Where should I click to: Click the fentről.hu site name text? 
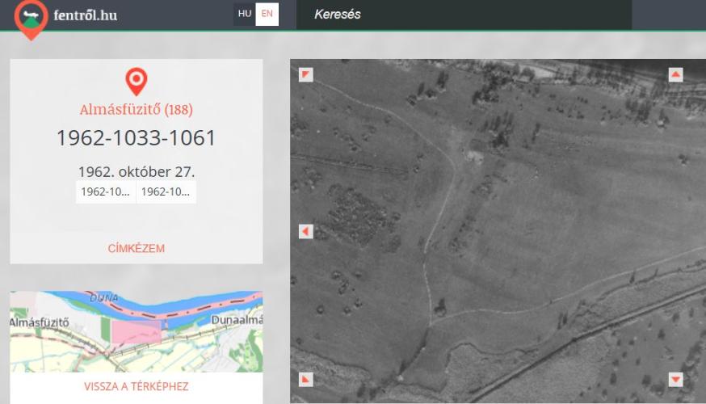click(85, 15)
